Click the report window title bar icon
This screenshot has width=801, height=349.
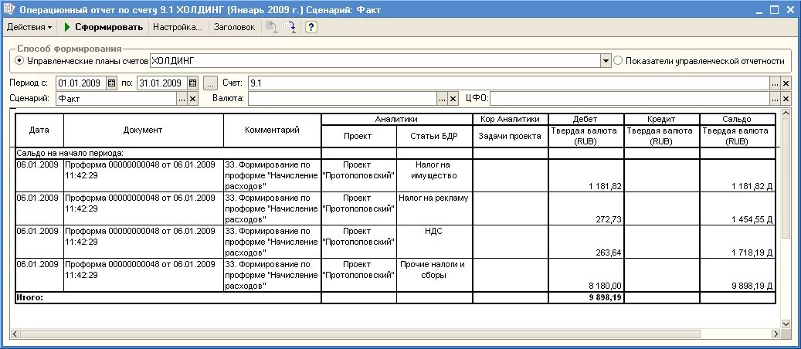point(8,10)
